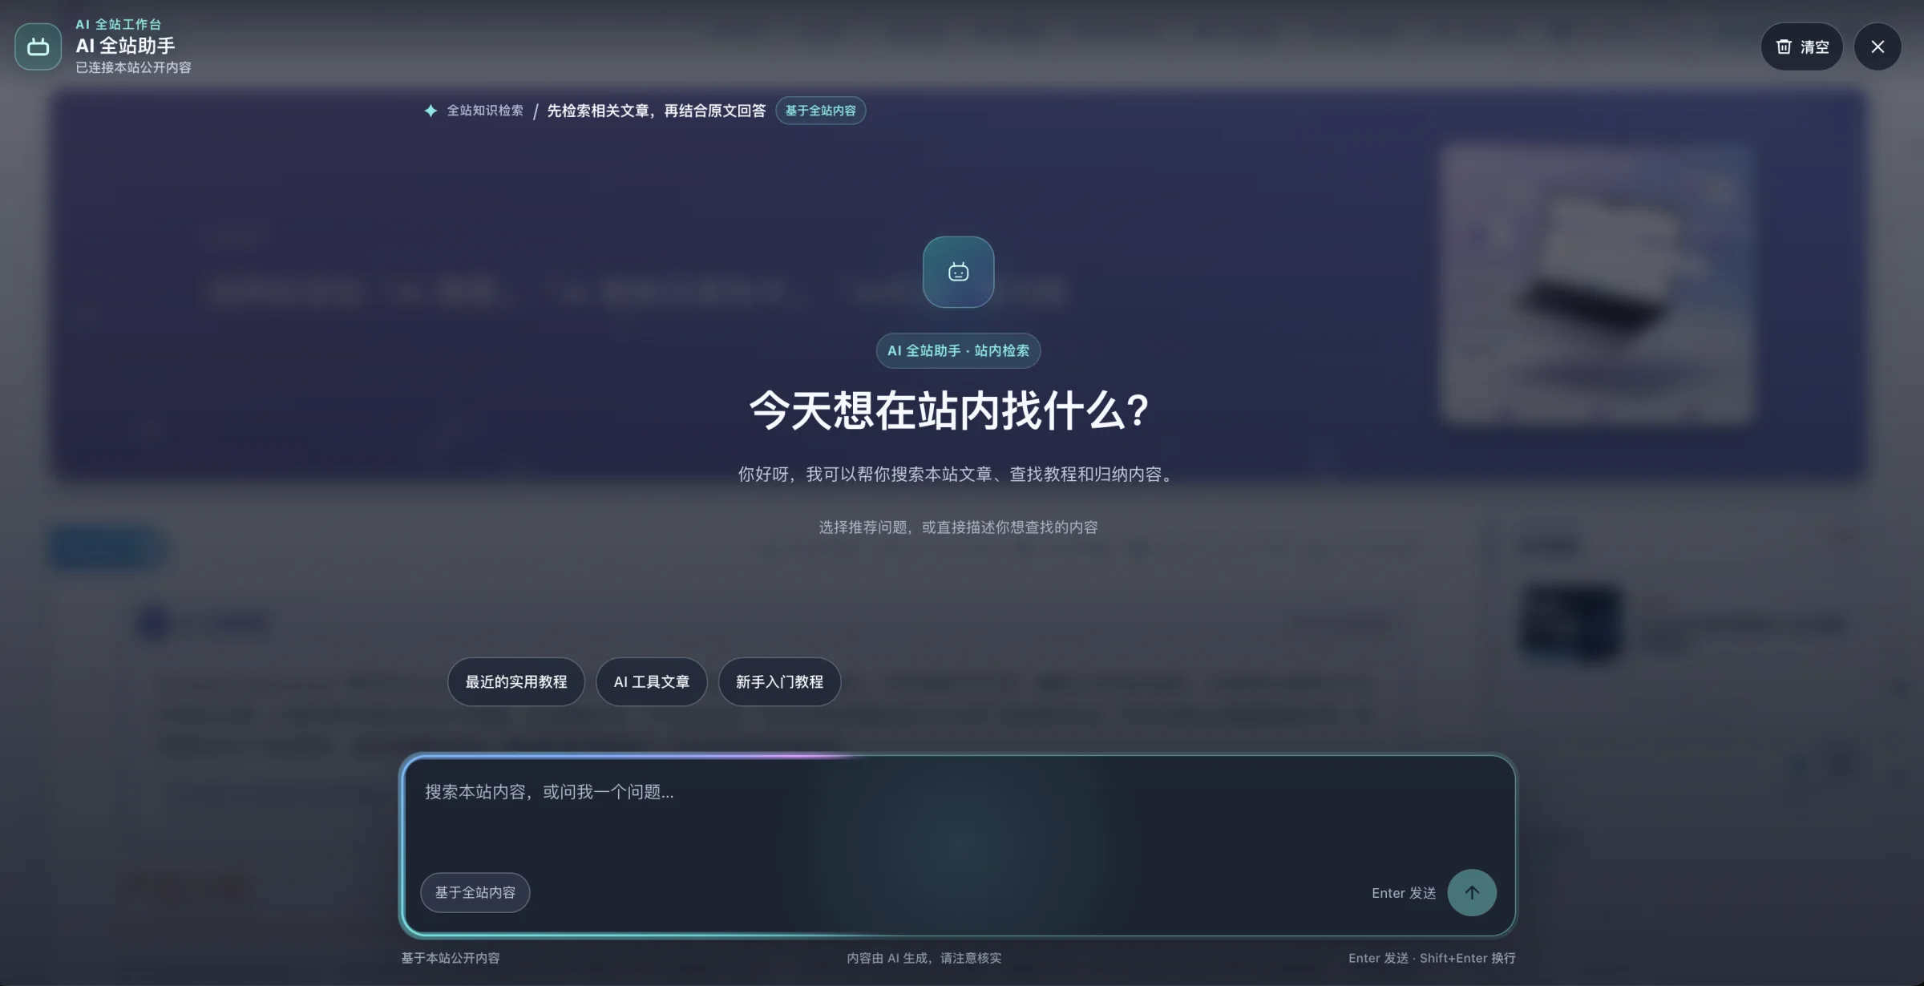Select the 最近的实用教程 suggestion chip
The width and height of the screenshot is (1924, 986).
tap(516, 681)
